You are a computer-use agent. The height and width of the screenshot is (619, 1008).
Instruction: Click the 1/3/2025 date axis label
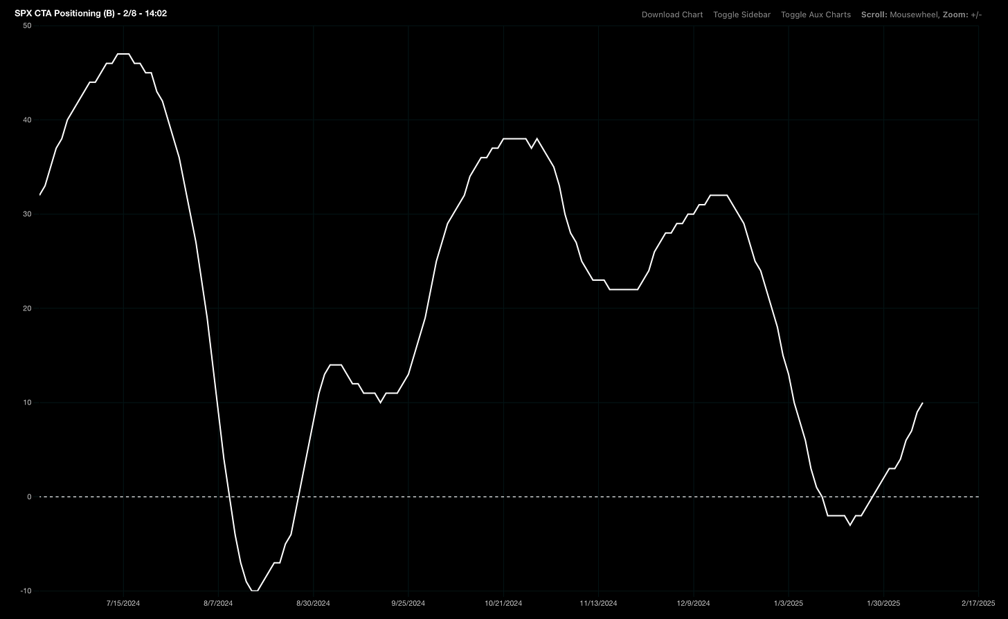coord(788,603)
